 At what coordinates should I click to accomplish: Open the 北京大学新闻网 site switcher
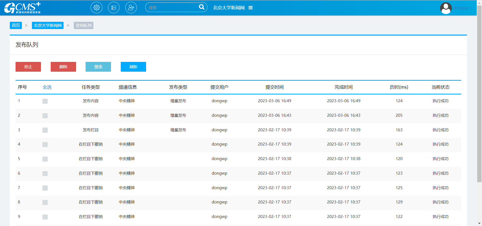pos(229,8)
